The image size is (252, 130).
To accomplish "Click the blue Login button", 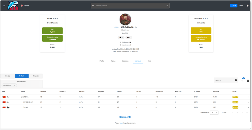I will coord(234,6).
